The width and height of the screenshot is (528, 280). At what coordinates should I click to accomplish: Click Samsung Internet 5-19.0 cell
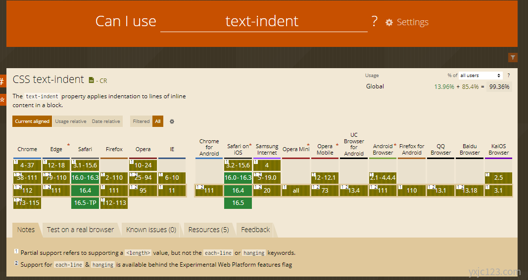point(267,178)
